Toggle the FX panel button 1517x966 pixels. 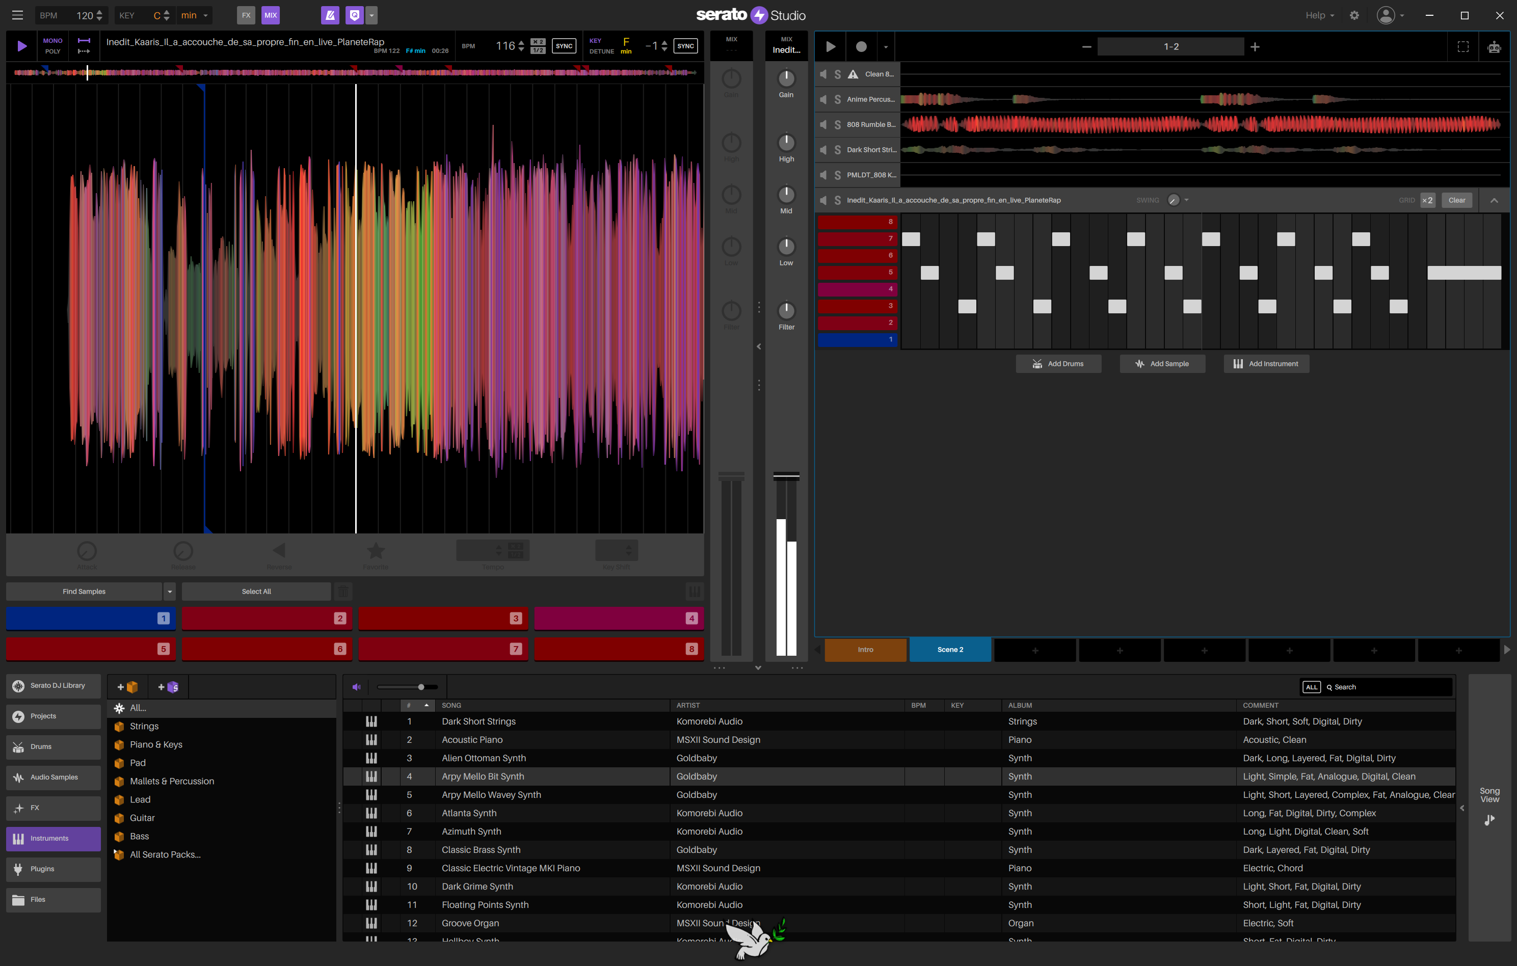click(x=246, y=15)
